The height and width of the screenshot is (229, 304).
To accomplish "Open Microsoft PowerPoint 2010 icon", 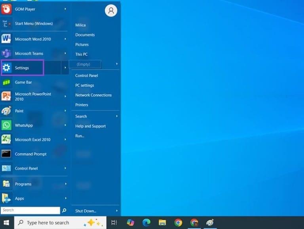I will click(6, 97).
